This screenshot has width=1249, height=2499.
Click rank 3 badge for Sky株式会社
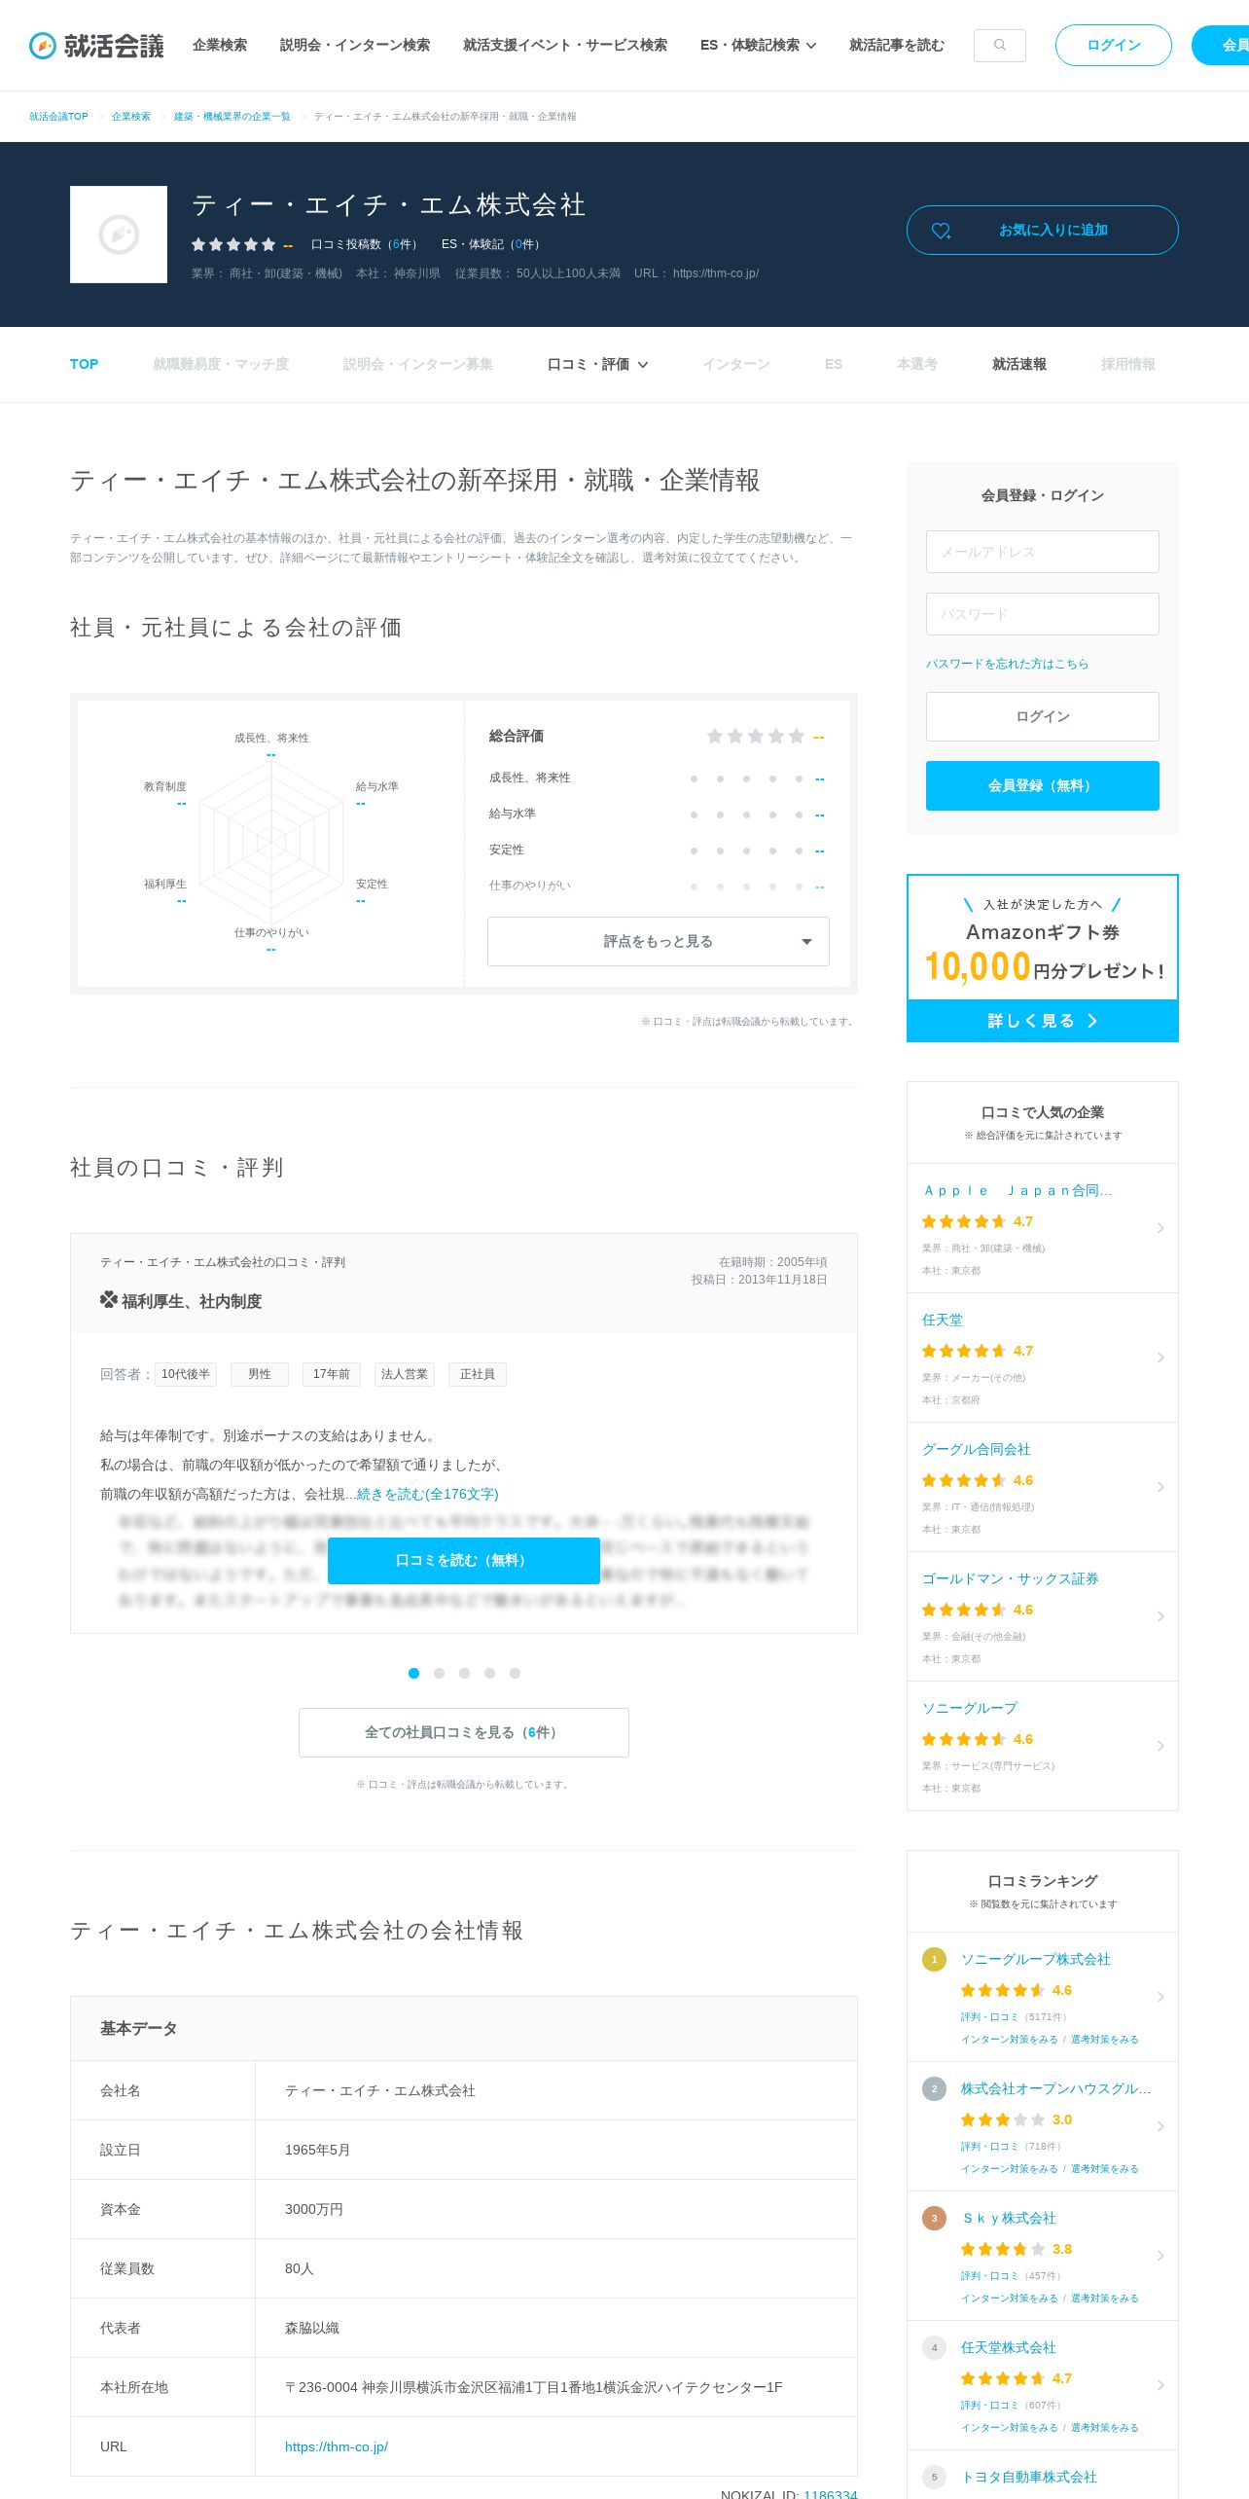coord(934,2218)
